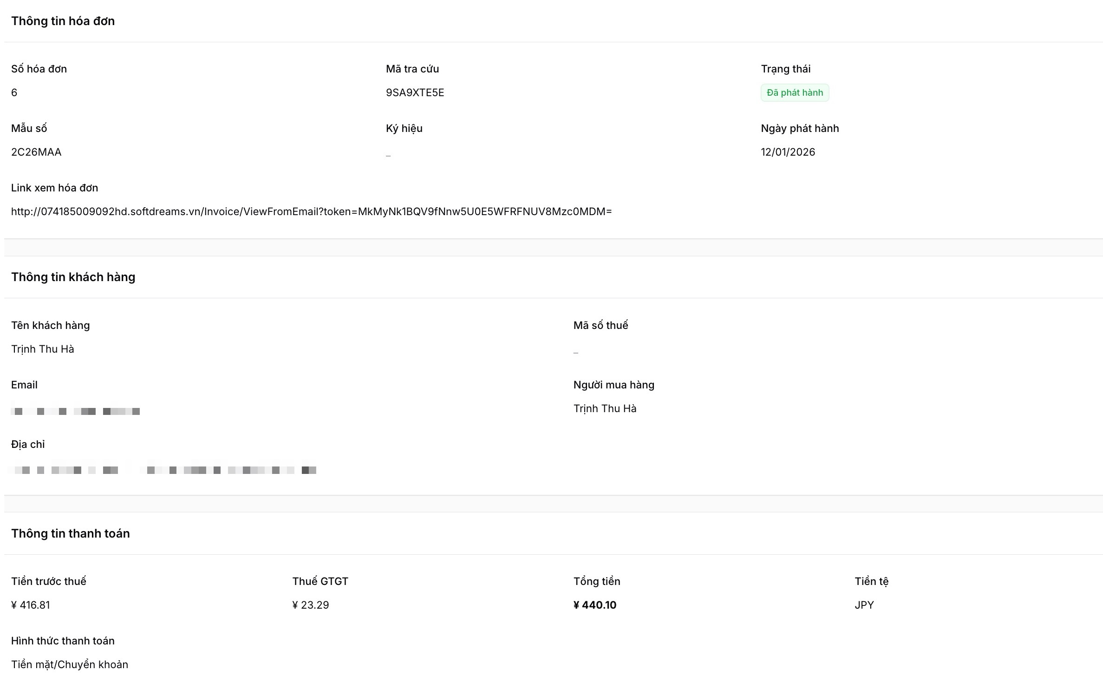Click the bold total ¥ 440.10
This screenshot has width=1103, height=683.
[x=595, y=605]
